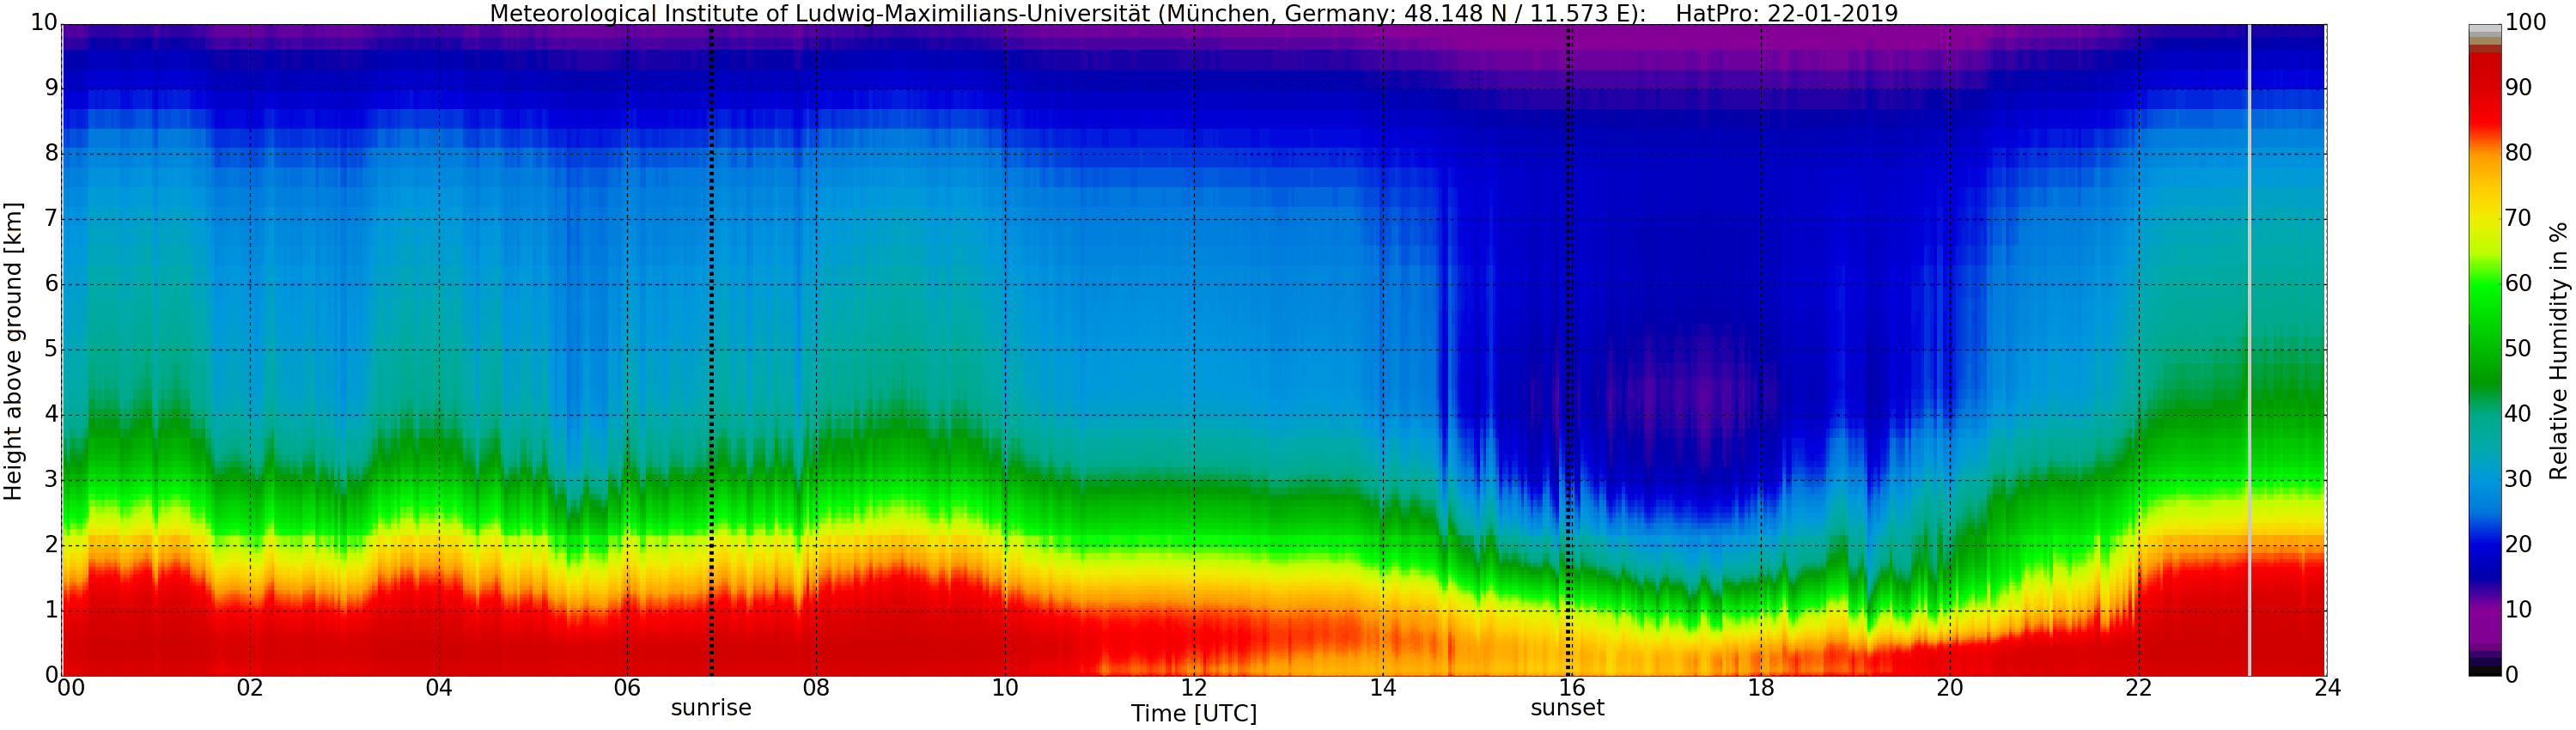Viewport: 2576px width, 730px height.
Task: Click the colorbar tick label '40'
Action: coord(2518,414)
